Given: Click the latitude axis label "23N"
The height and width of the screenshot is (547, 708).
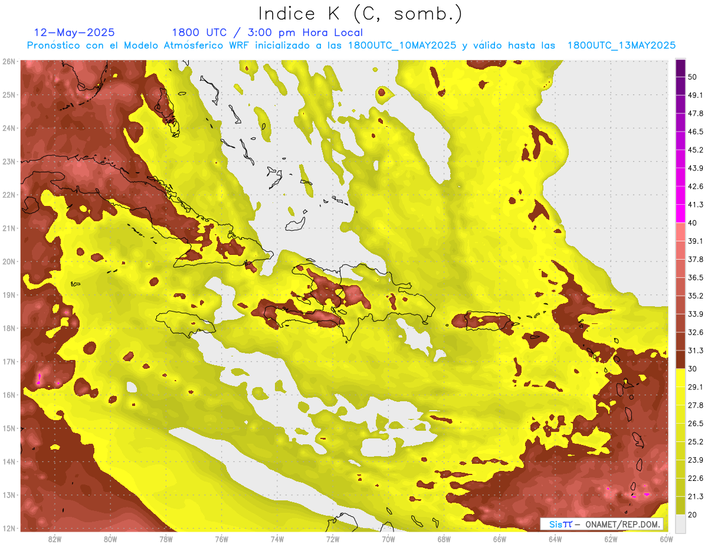Looking at the screenshot, I should click(9, 162).
